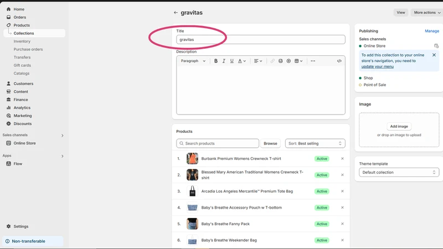This screenshot has width=443, height=249.
Task: Open the More actions dropdown
Action: click(x=427, y=12)
